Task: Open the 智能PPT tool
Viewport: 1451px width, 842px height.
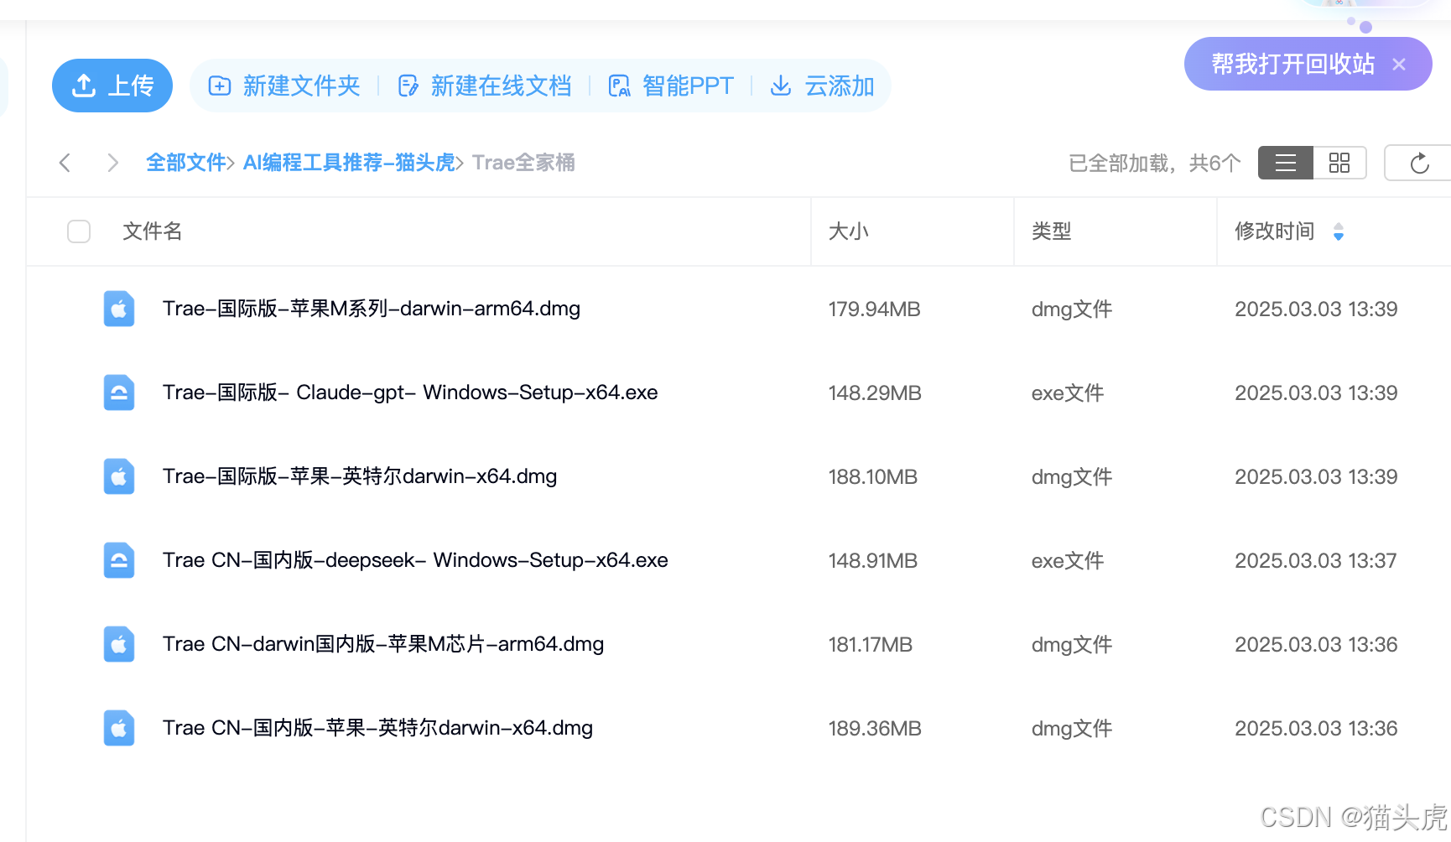Action: click(x=671, y=86)
